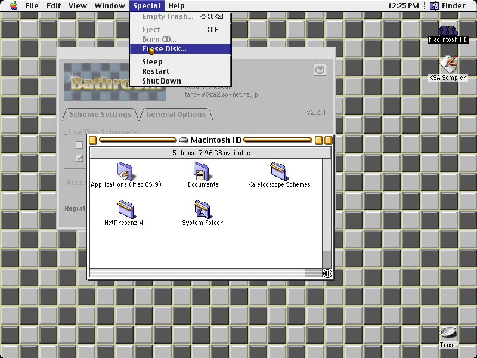Open the File menu
477x358 pixels.
(32, 5)
